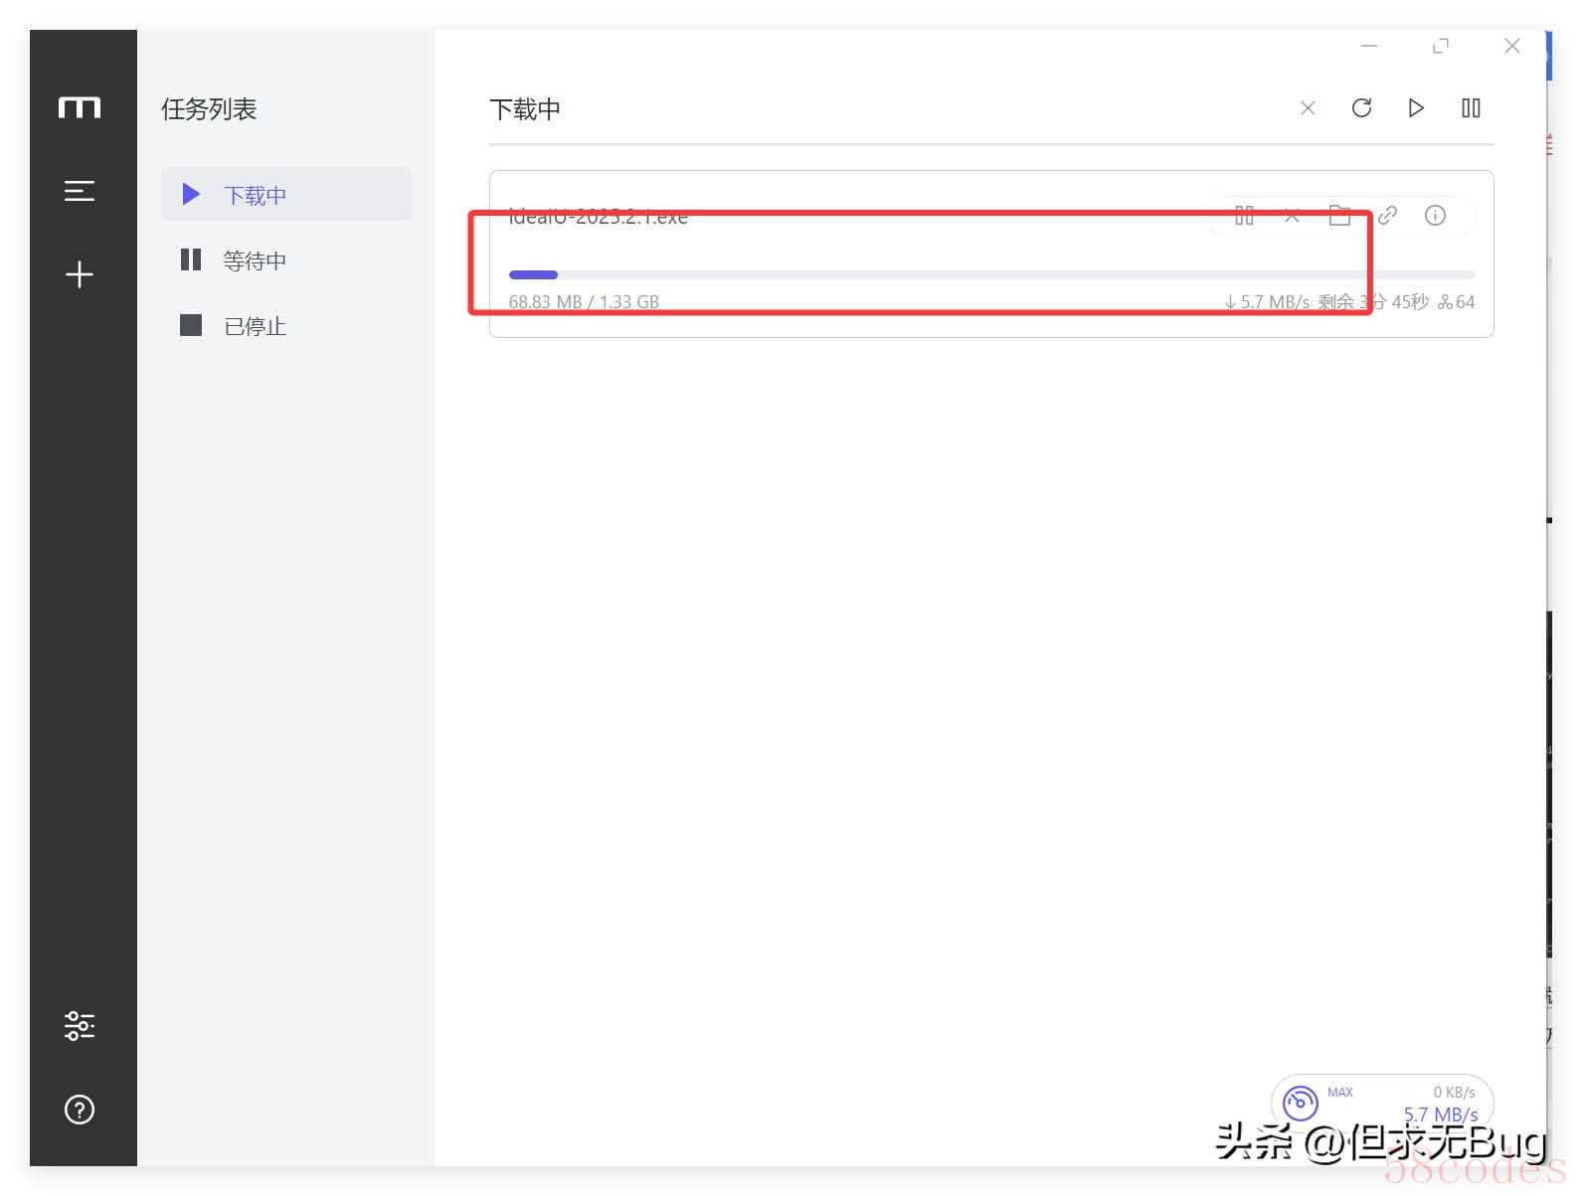Click the Motrix logo in sidebar
Image resolution: width=1582 pixels, height=1196 pixels.
[x=80, y=107]
